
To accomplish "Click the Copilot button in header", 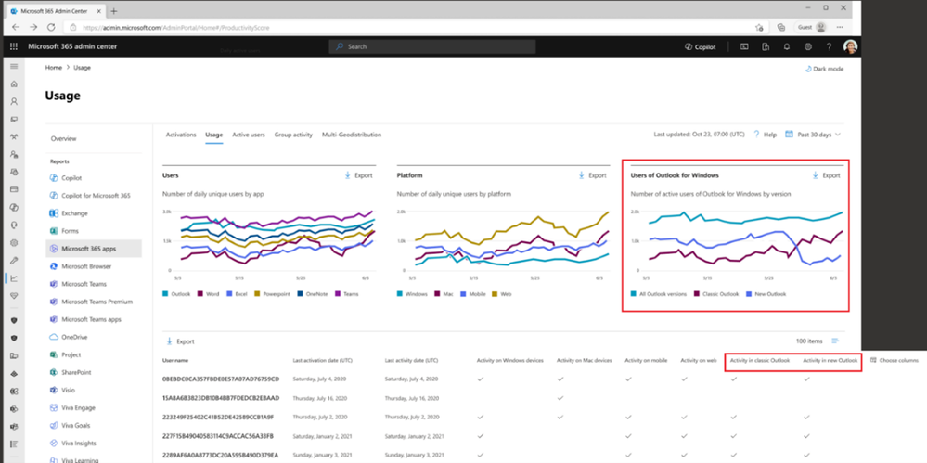I will pos(700,46).
